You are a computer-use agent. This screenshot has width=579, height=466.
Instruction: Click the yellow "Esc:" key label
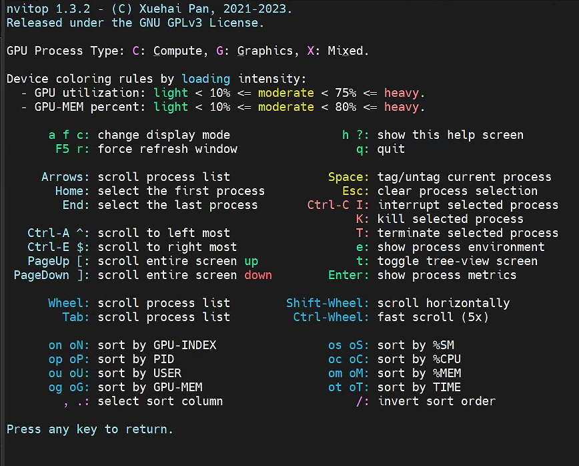point(356,191)
